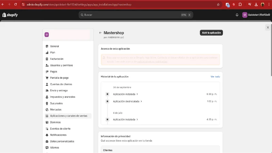This screenshot has width=272, height=153.
Task: Click the Ver todo link
Action: click(x=215, y=76)
